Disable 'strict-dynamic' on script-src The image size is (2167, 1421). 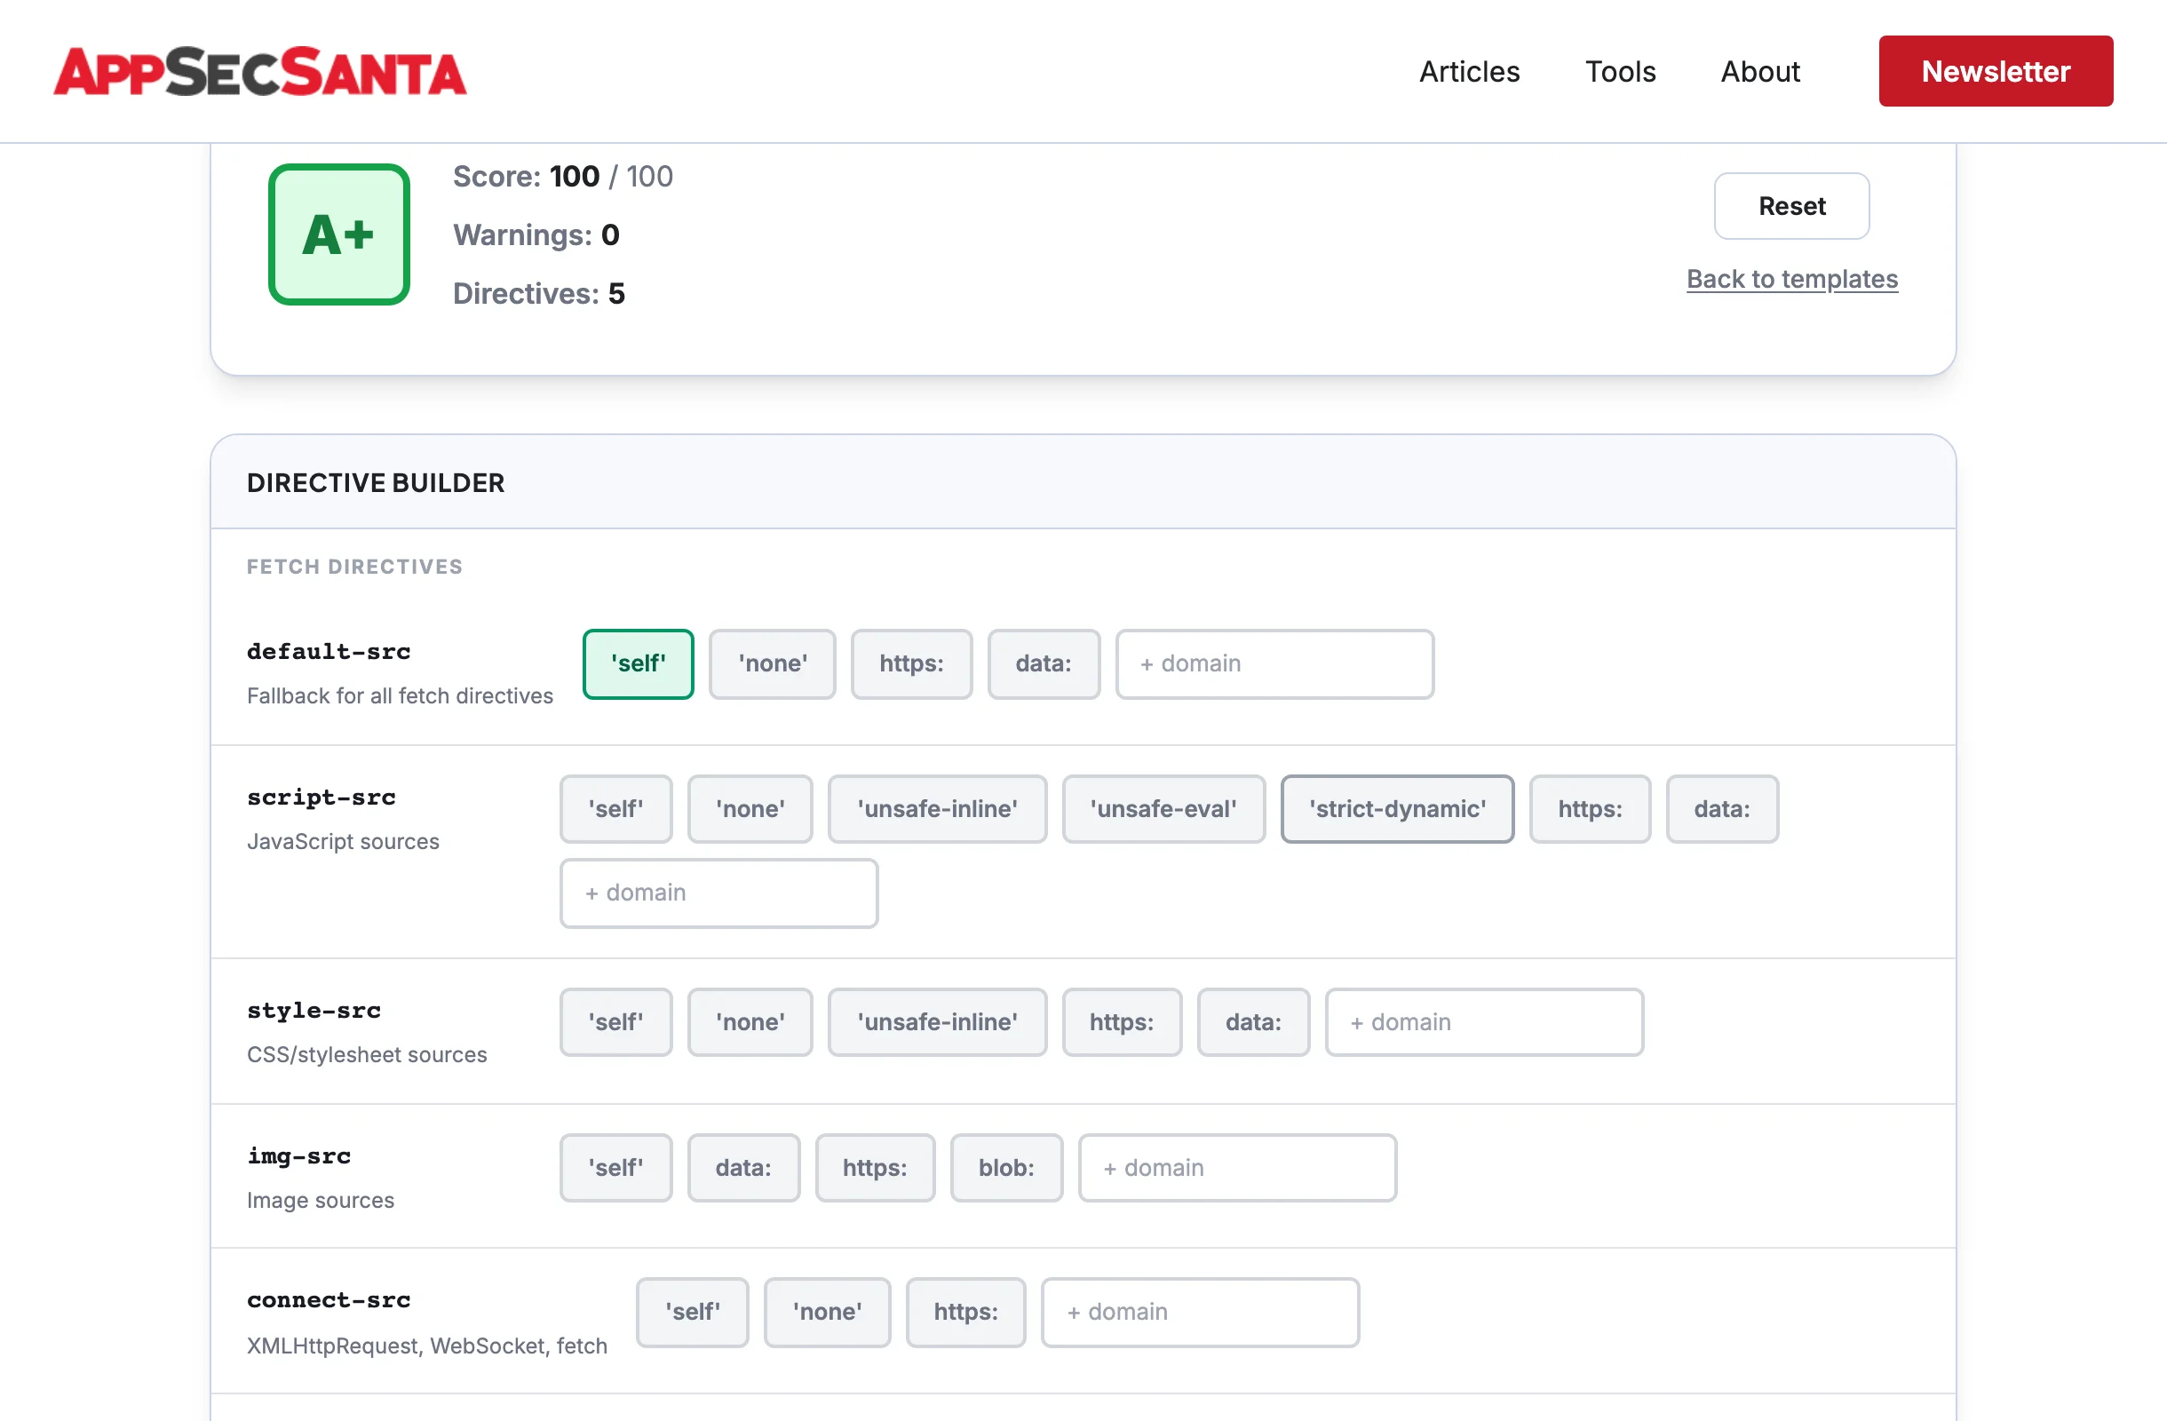1397,808
